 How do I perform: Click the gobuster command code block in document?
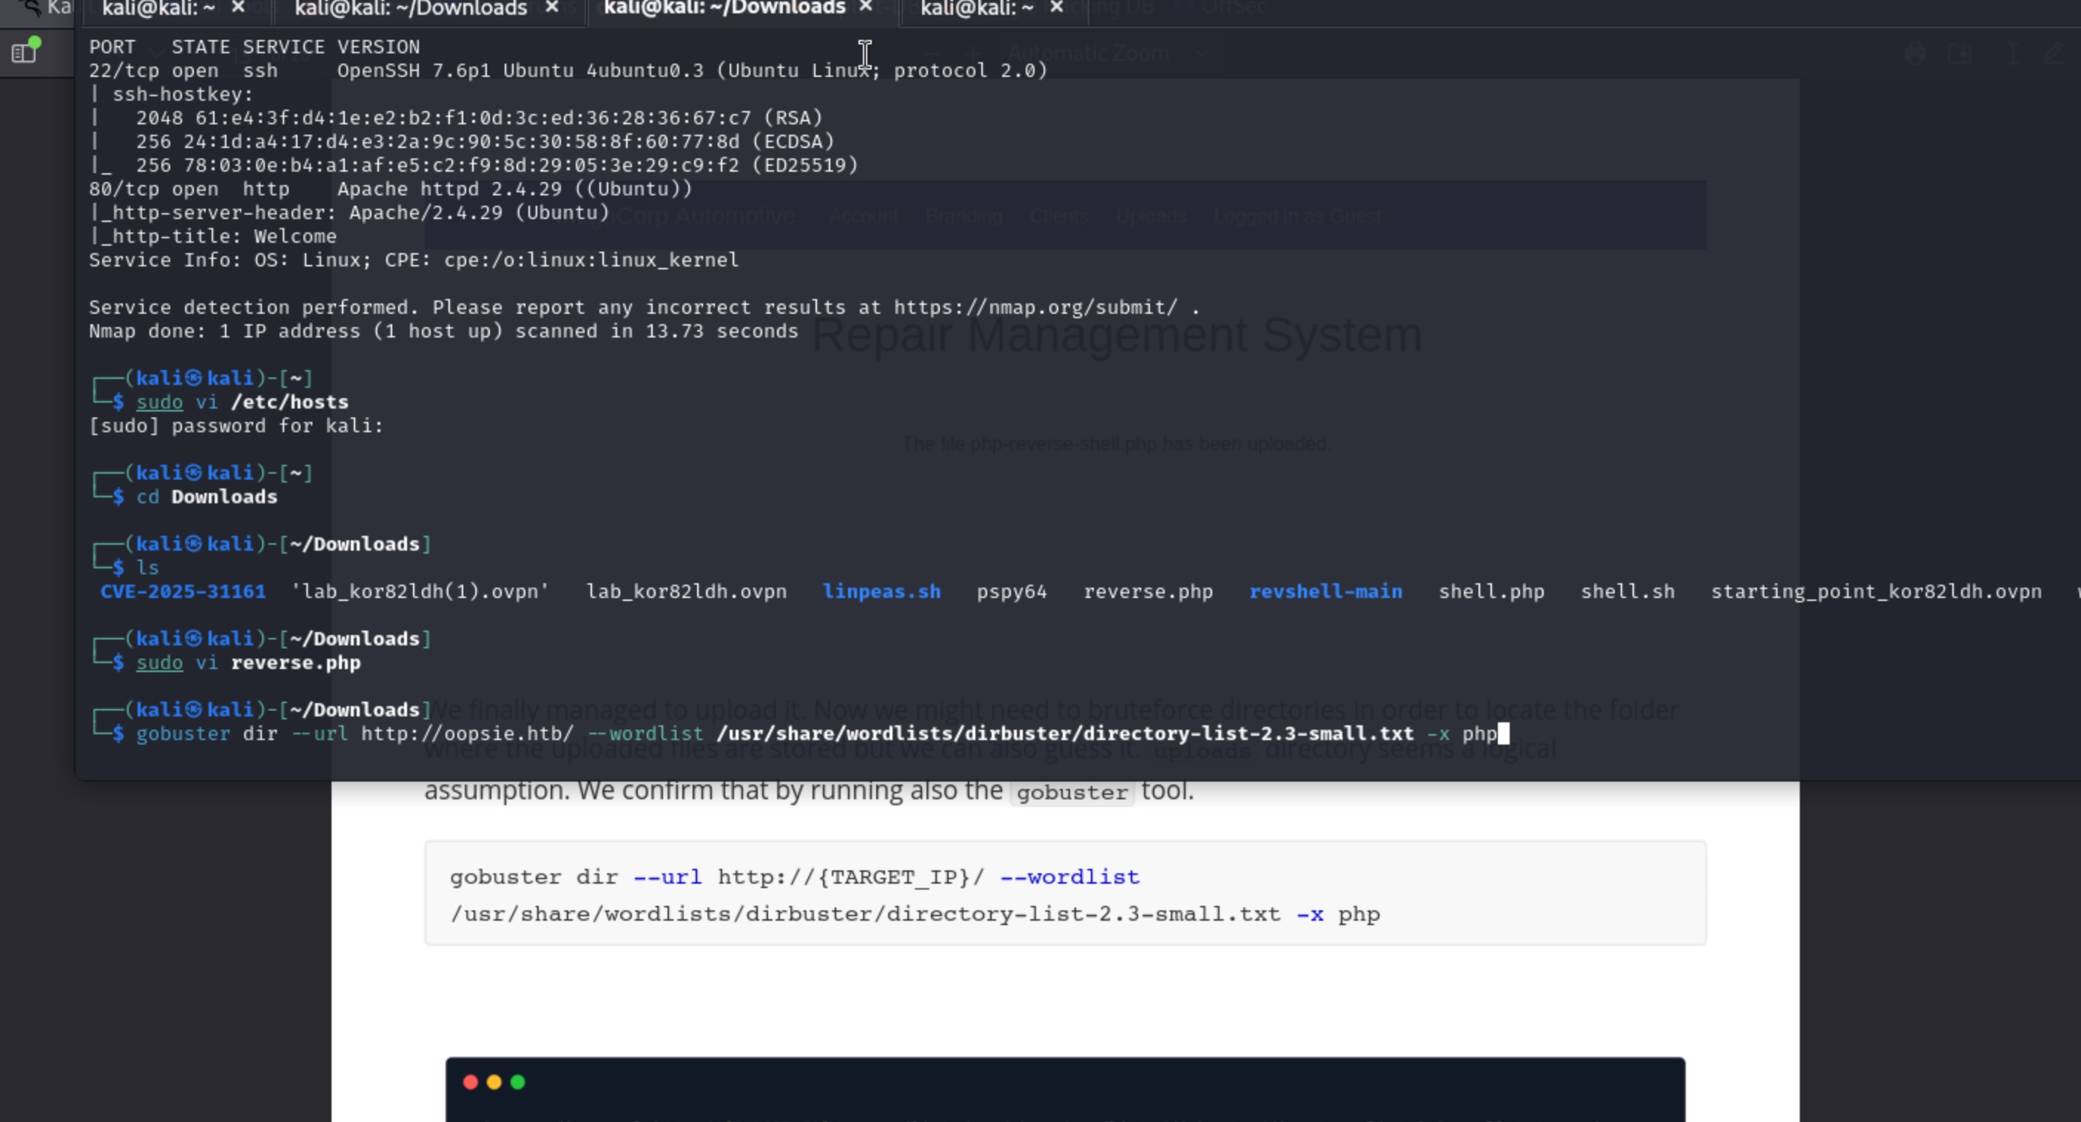[1065, 893]
